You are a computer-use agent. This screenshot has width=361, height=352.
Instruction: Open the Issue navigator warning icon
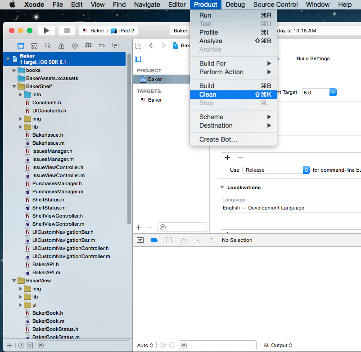61,45
